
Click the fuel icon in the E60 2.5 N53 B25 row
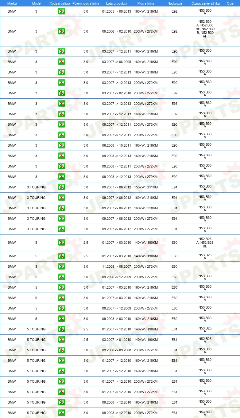pos(61,256)
